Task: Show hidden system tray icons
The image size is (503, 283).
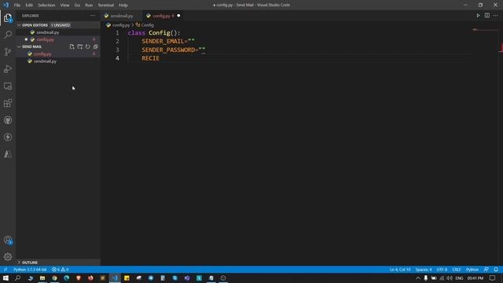Action: click(x=417, y=278)
